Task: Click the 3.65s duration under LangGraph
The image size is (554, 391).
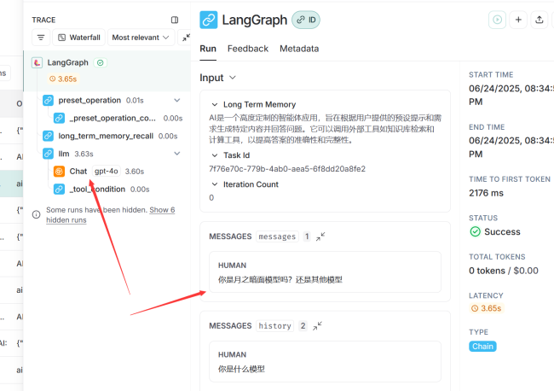Action: click(x=63, y=79)
